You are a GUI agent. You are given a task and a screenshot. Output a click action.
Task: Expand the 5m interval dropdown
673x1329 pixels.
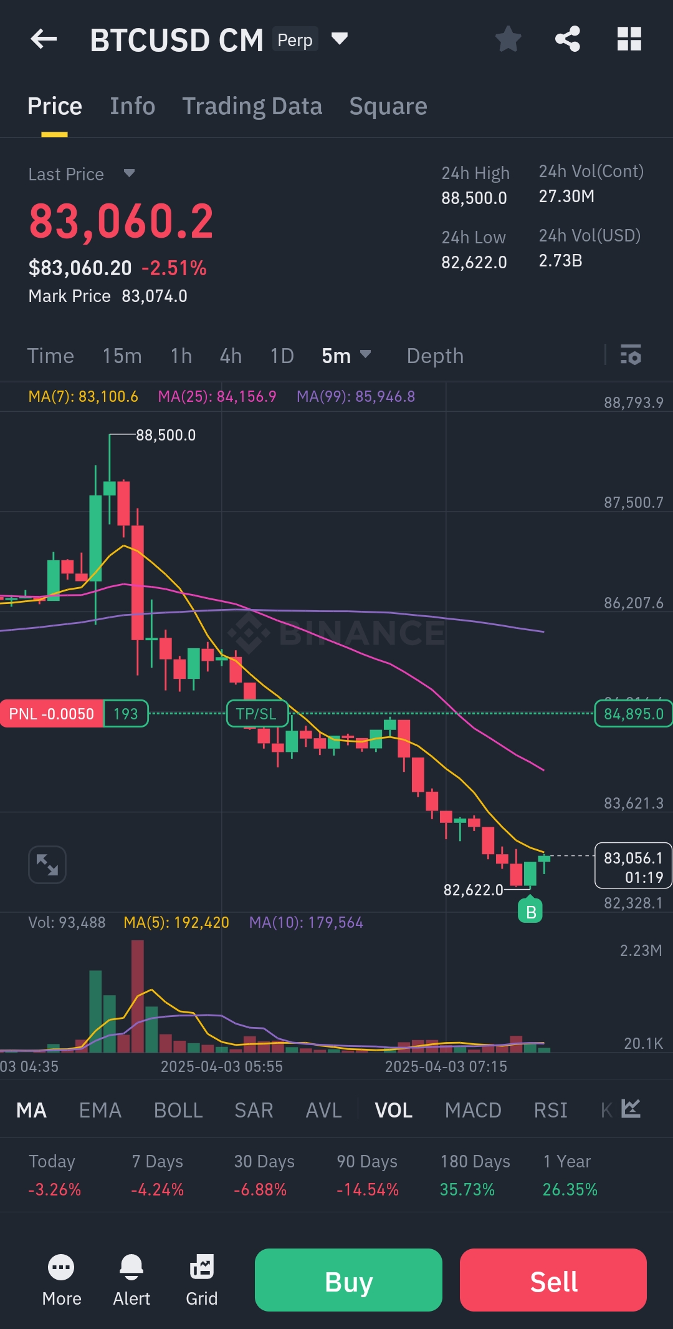[346, 356]
